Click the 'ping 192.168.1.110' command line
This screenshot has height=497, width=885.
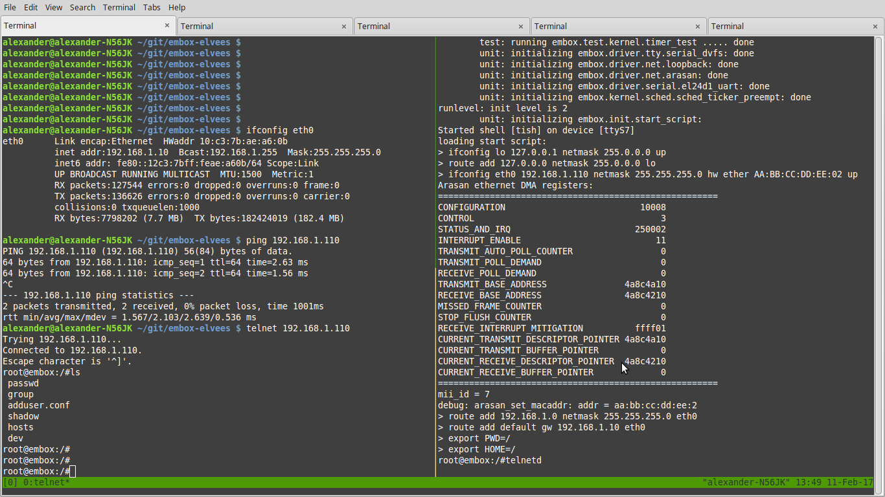[171, 240]
